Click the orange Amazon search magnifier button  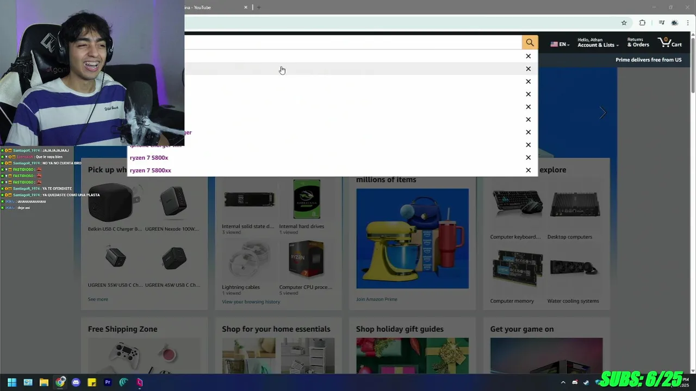(530, 42)
